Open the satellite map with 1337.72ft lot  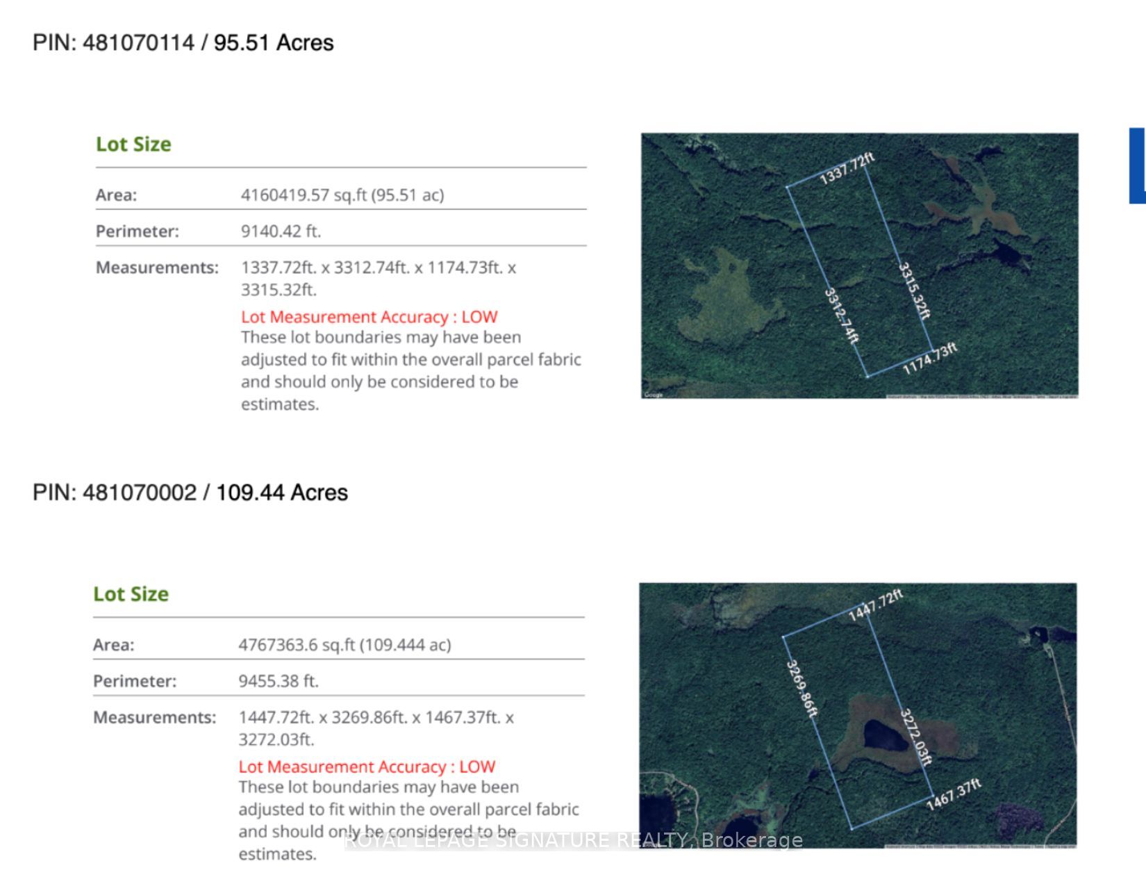pyautogui.click(x=860, y=265)
